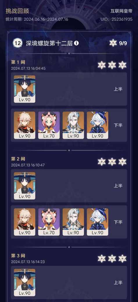Open Furina portrait in 第1间 下半
Image resolution: width=138 pixels, height=302 pixels.
[98, 125]
